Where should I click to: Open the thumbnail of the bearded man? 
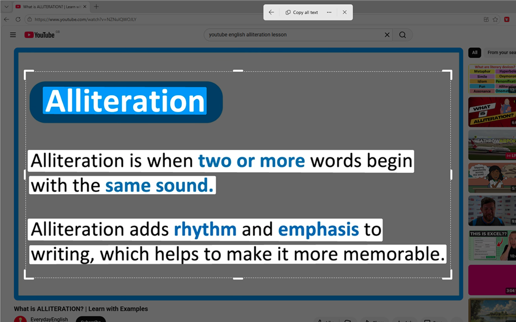[492, 211]
